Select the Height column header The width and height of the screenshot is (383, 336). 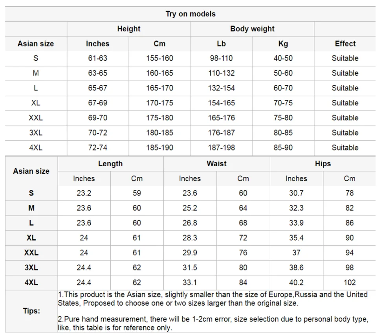coord(129,29)
